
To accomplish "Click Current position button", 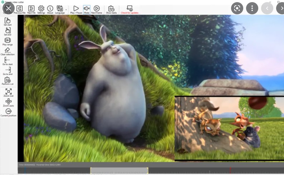I will (x=8, y=112).
